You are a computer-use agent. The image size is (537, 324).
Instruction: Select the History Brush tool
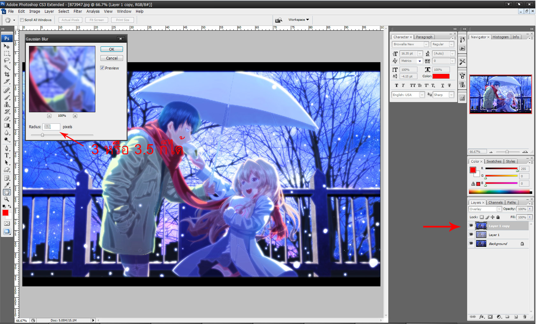[x=7, y=111]
